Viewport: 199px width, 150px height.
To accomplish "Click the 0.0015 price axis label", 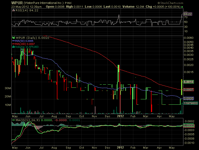I will [188, 72].
